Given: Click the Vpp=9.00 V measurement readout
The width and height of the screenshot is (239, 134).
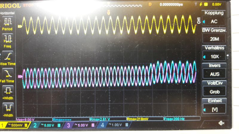Looking at the screenshot, I should (x=34, y=119).
